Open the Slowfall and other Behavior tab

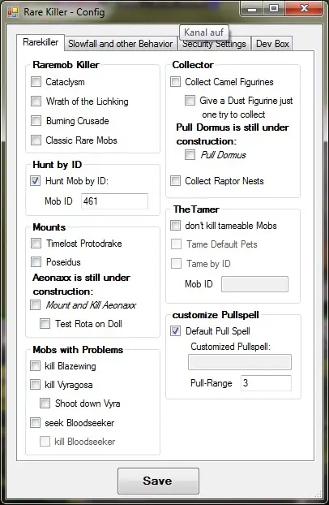120,44
